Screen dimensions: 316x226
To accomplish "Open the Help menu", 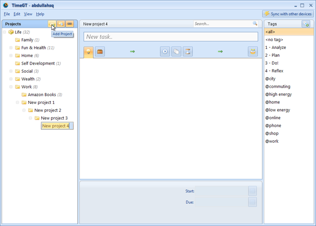I will 40,14.
